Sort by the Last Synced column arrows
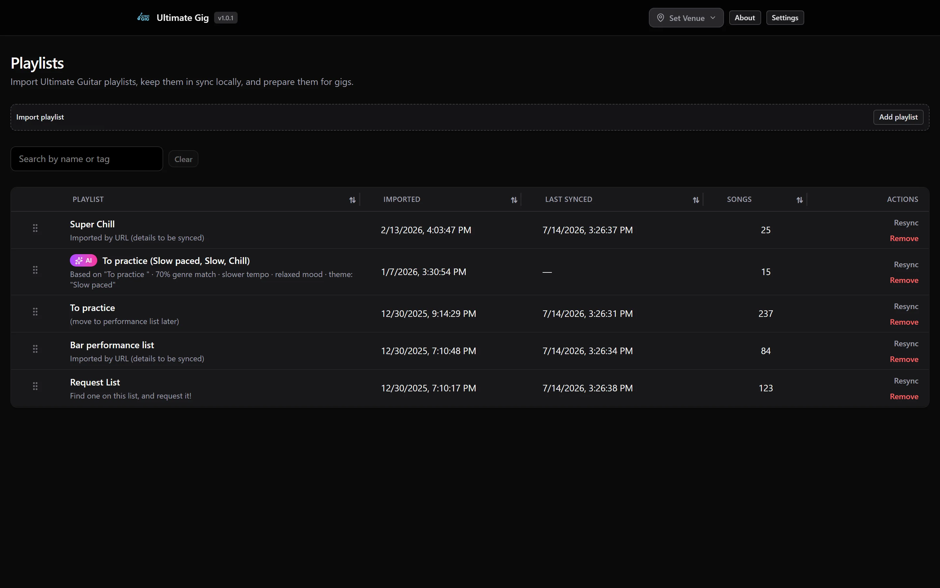940x588 pixels. [696, 200]
